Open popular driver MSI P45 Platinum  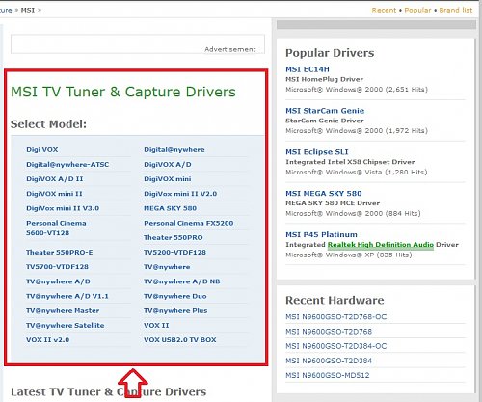point(321,234)
